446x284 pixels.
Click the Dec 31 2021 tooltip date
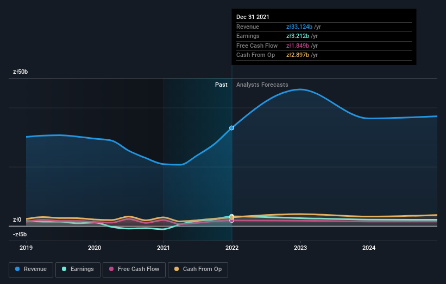(x=253, y=17)
